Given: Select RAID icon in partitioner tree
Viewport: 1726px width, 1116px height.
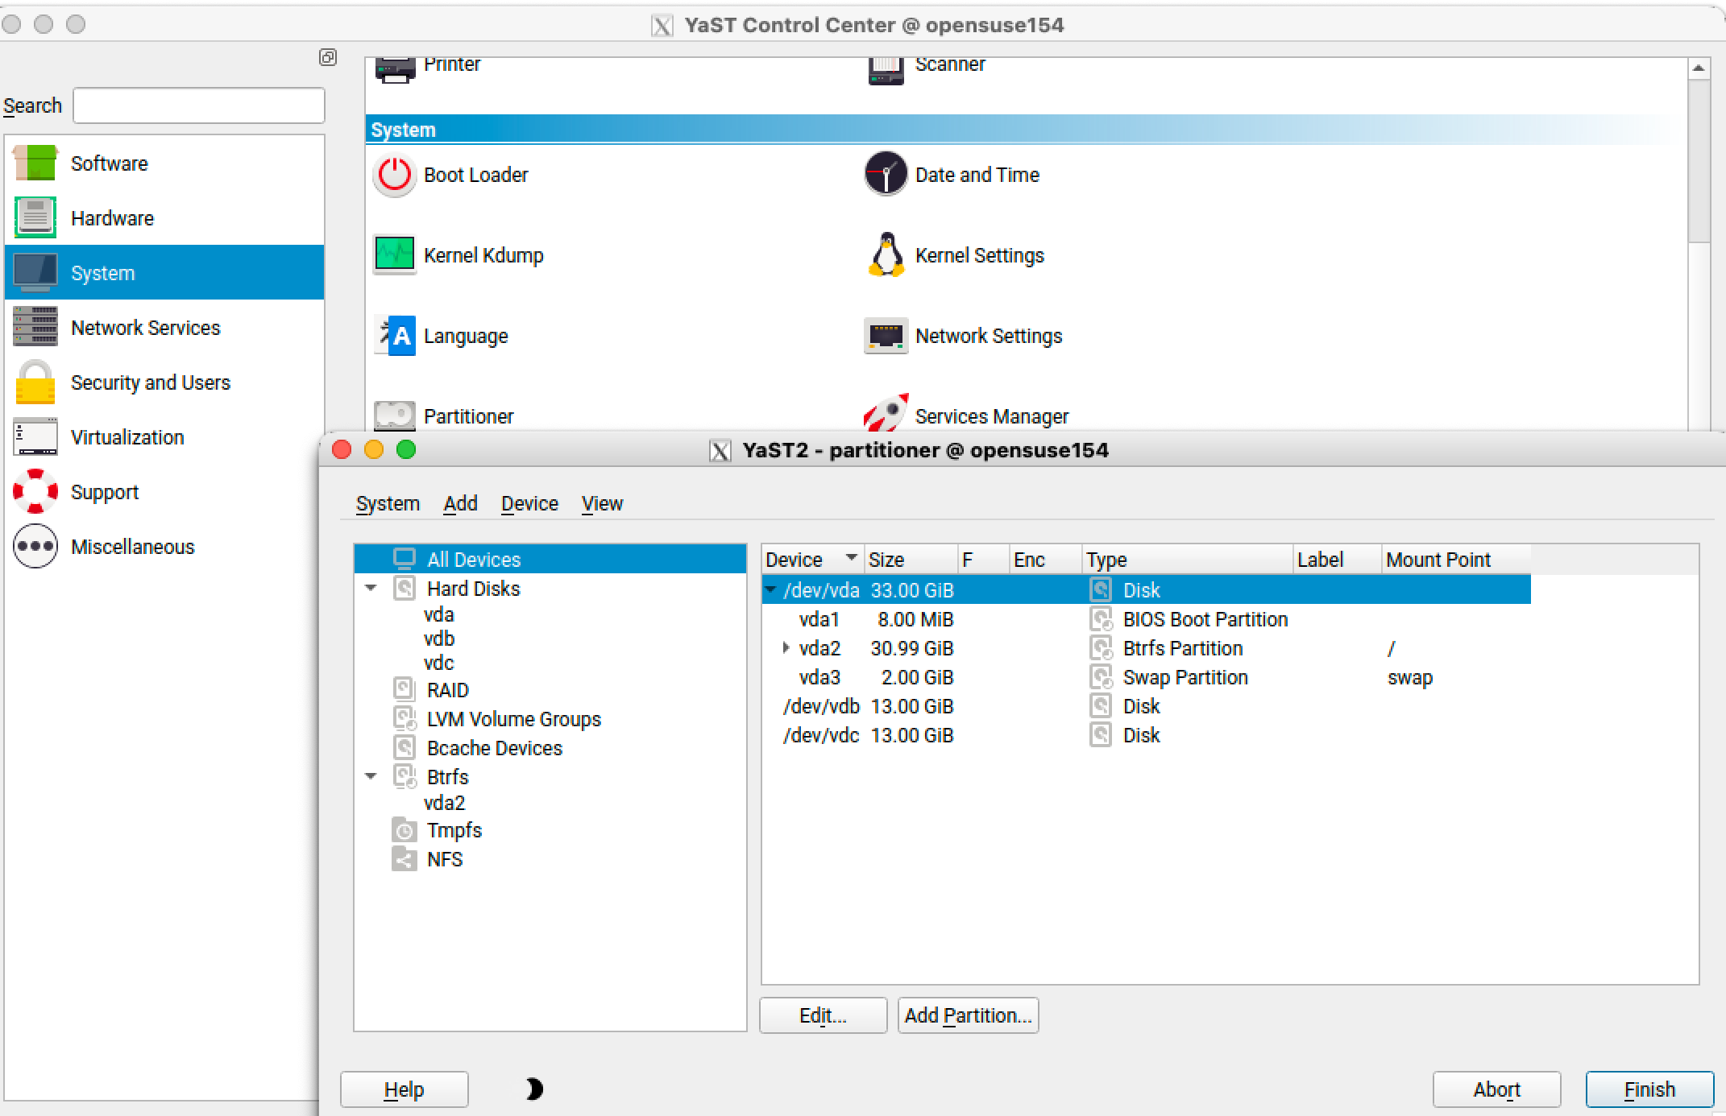Looking at the screenshot, I should [404, 689].
